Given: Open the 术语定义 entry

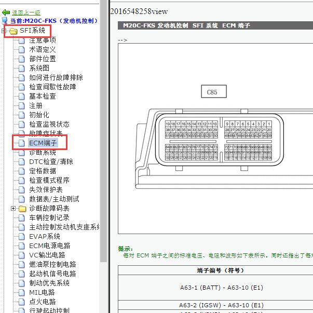Looking at the screenshot, I should (43, 49).
